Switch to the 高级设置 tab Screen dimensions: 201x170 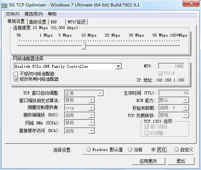[x=37, y=22]
